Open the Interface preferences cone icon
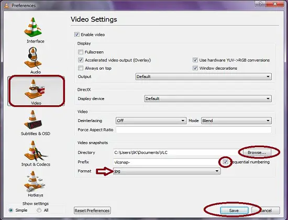Image resolution: width=288 pixels, height=220 pixels. 32,27
